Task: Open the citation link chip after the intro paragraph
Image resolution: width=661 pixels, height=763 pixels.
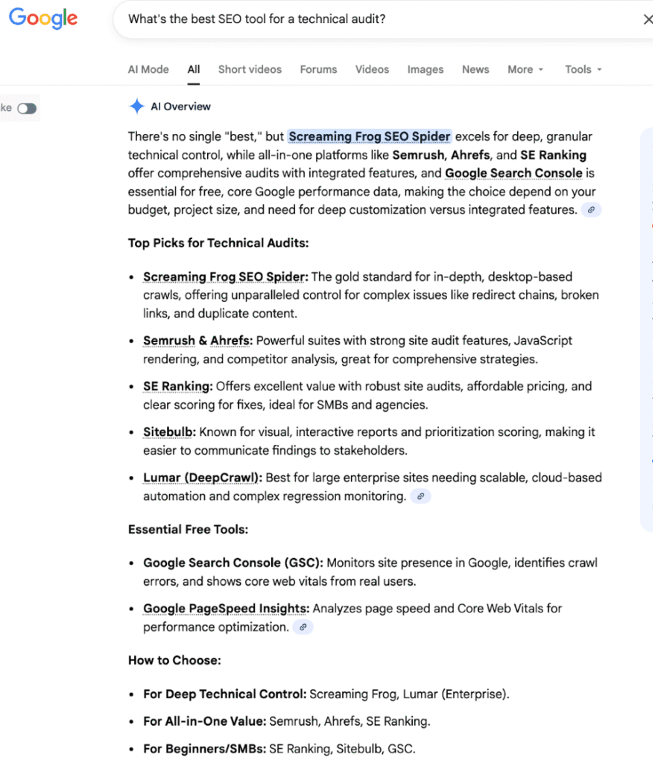Action: 591,209
